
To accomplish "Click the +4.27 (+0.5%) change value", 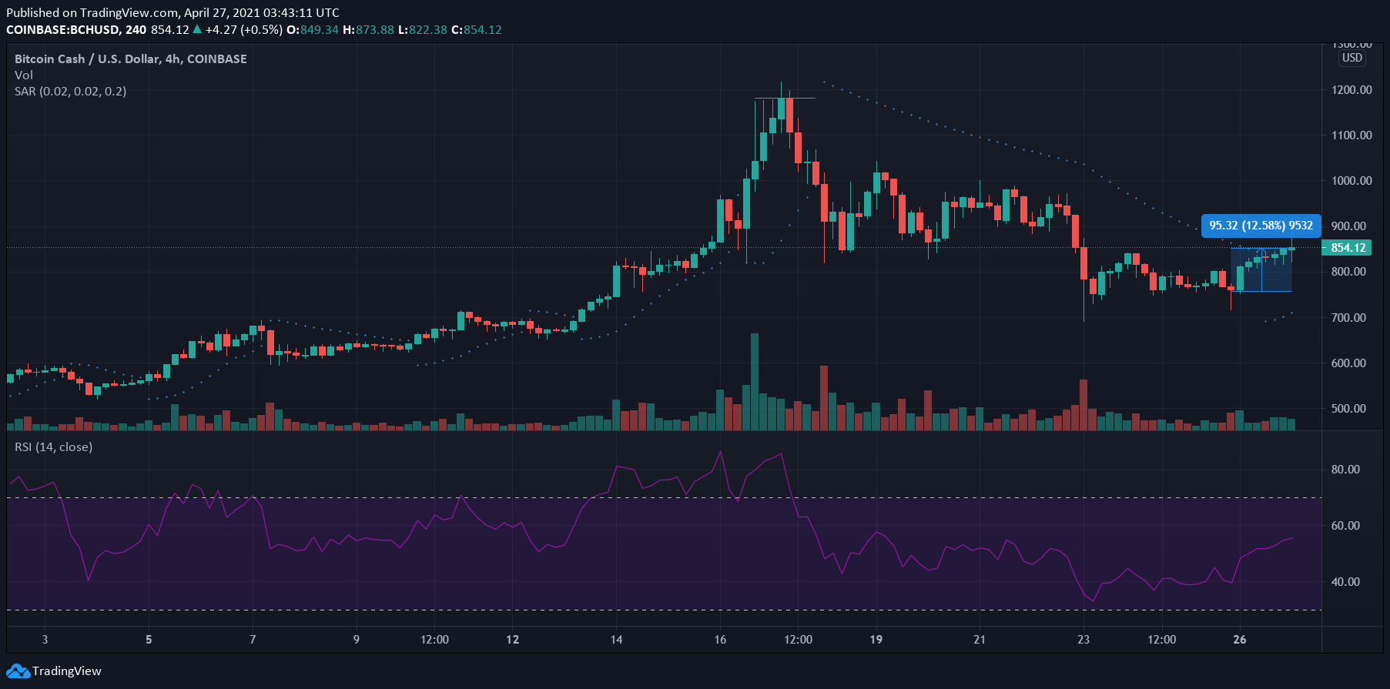I will click(244, 29).
